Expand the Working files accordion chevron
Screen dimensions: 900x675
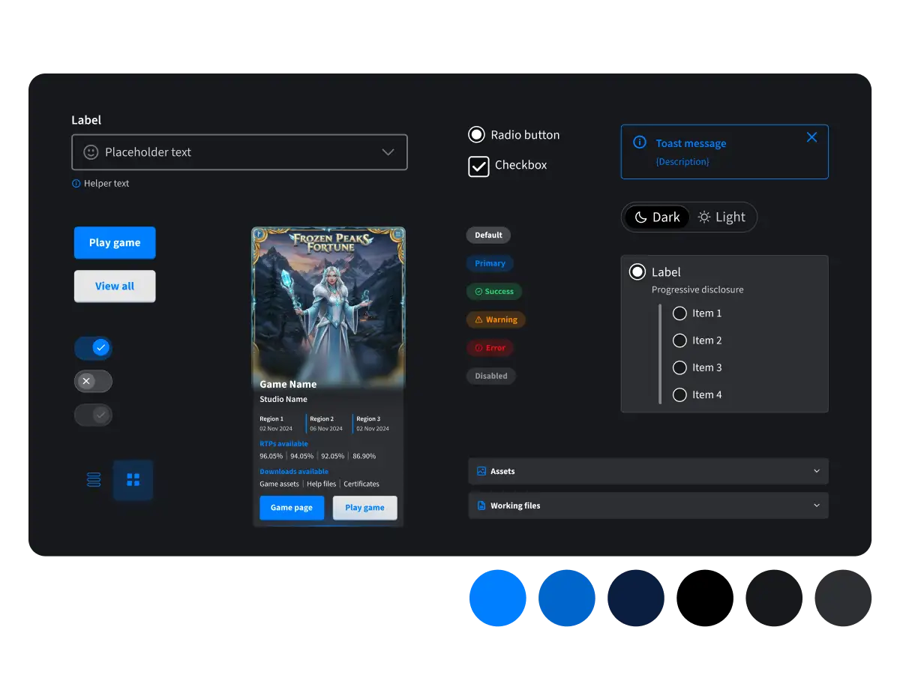[817, 505]
